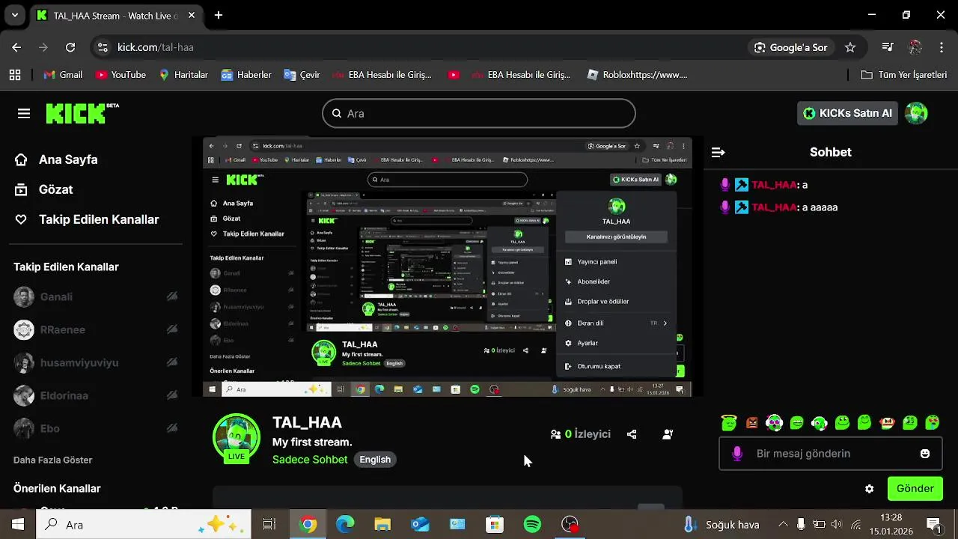The image size is (958, 539).
Task: Click the mic badge beside 'a aaaaa' message
Action: (x=724, y=207)
